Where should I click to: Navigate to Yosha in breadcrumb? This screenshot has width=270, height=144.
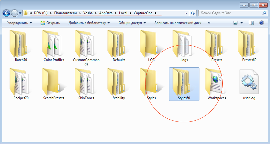(88, 13)
